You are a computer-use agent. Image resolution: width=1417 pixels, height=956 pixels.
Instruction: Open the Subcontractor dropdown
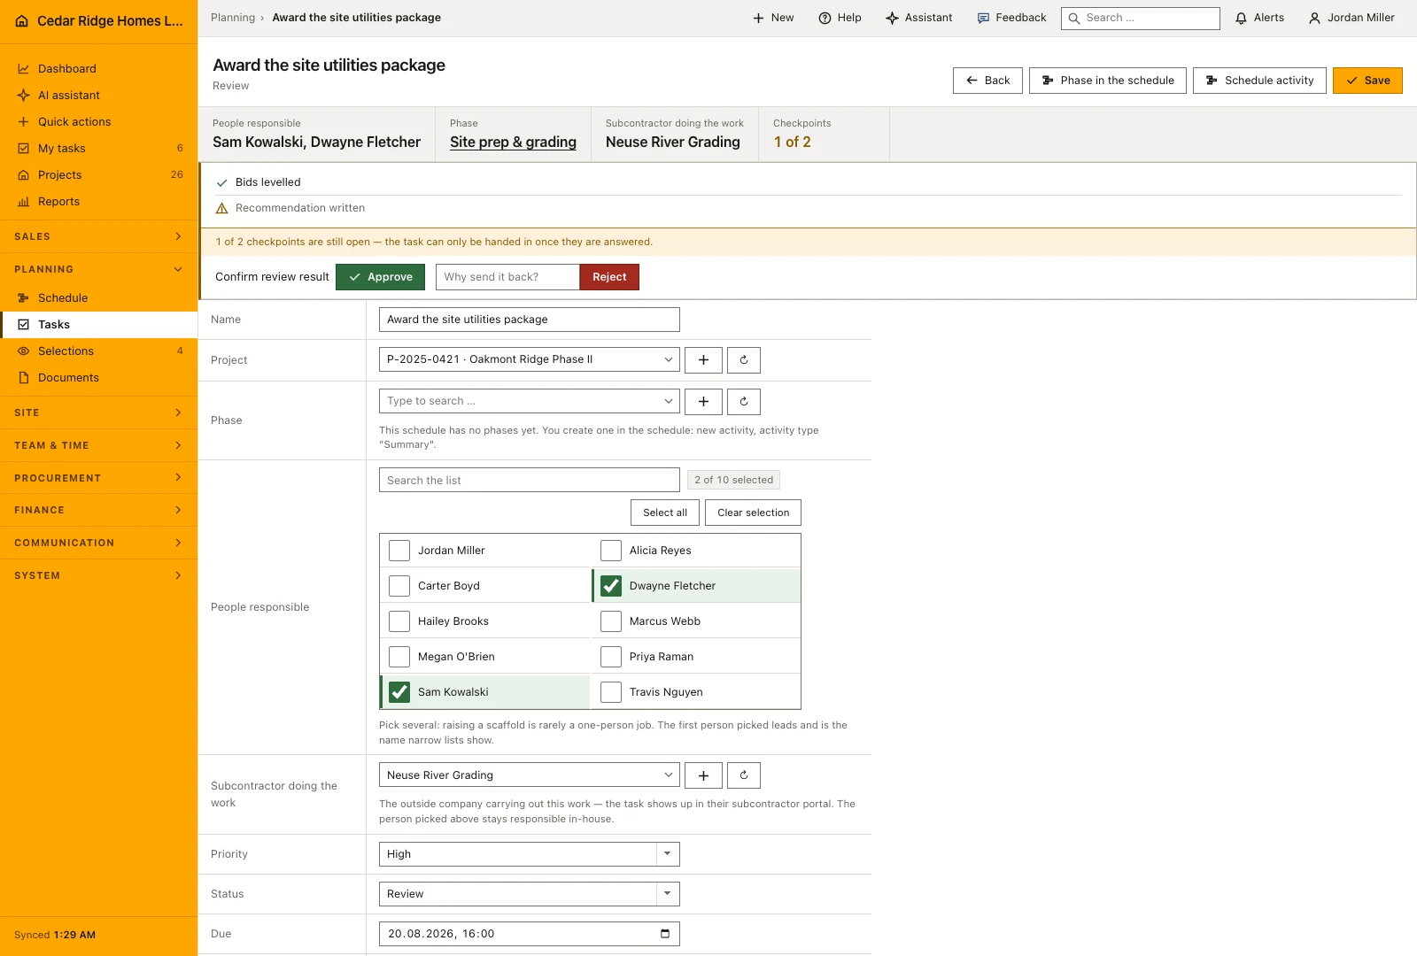click(530, 775)
